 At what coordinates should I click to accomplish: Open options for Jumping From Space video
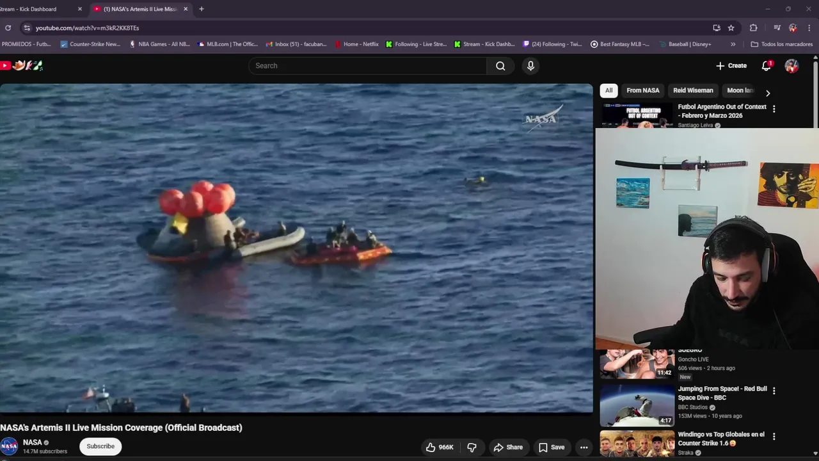774,391
